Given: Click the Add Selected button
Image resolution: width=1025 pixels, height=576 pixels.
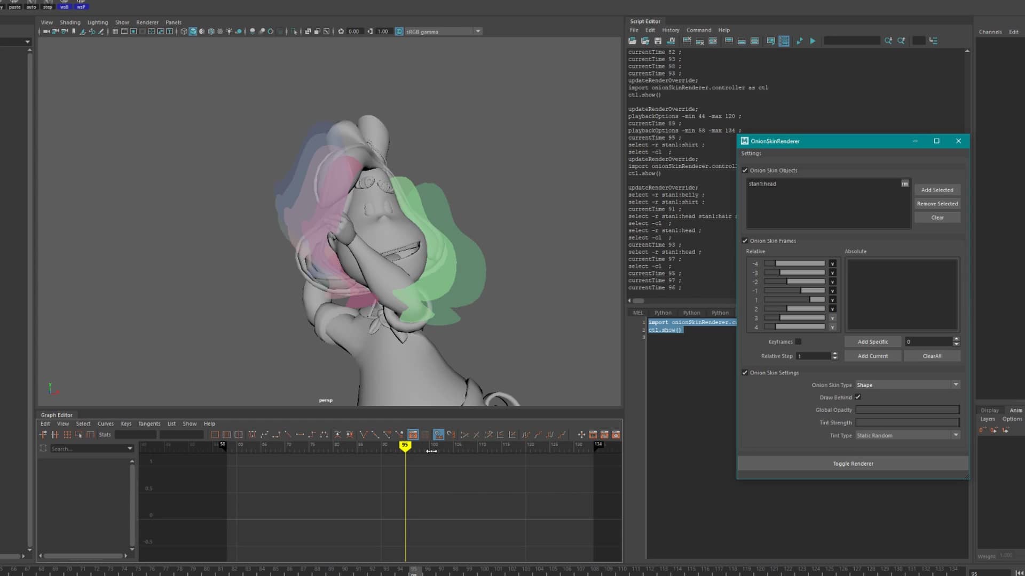Looking at the screenshot, I should [937, 190].
